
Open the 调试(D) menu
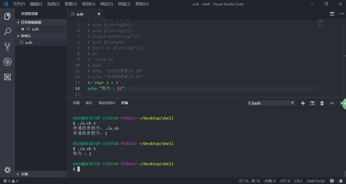[106, 4]
